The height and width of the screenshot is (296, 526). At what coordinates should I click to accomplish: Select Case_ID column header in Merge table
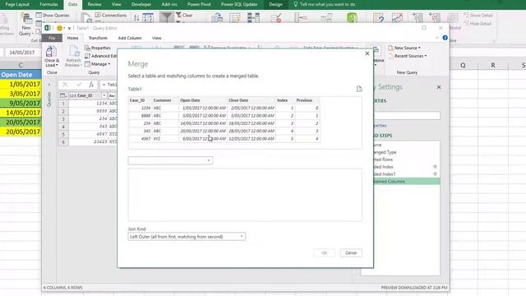pyautogui.click(x=140, y=100)
